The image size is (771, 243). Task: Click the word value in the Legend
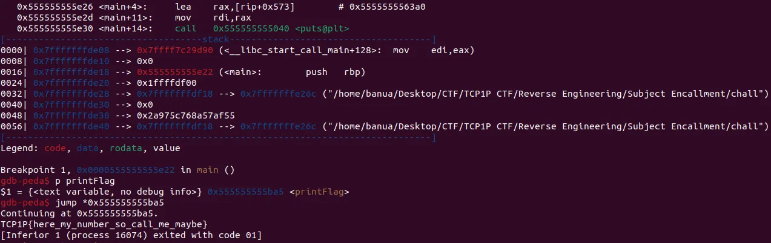tap(167, 148)
